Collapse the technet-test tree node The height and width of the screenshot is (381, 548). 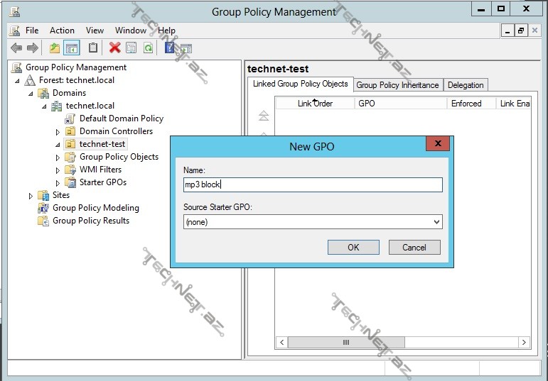(58, 145)
